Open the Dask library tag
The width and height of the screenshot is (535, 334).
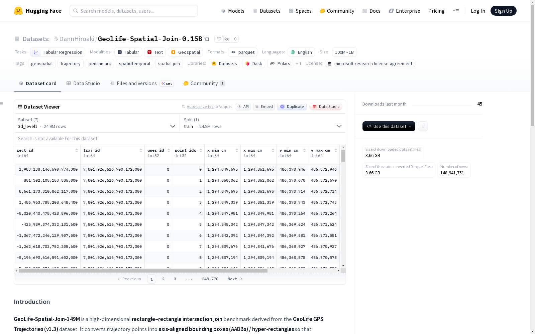coord(254,63)
